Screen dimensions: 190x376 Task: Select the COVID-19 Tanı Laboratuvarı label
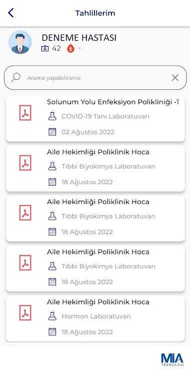point(105,116)
